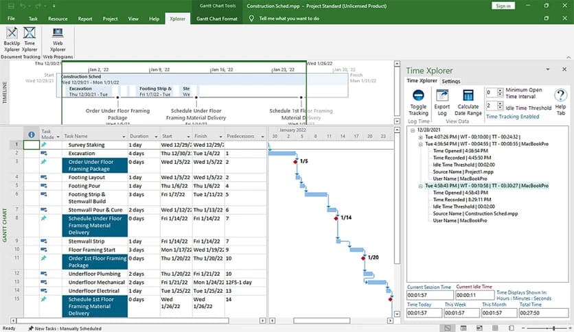The width and height of the screenshot is (574, 332).
Task: Open the Duration column dropdown arrow
Action: click(155, 136)
